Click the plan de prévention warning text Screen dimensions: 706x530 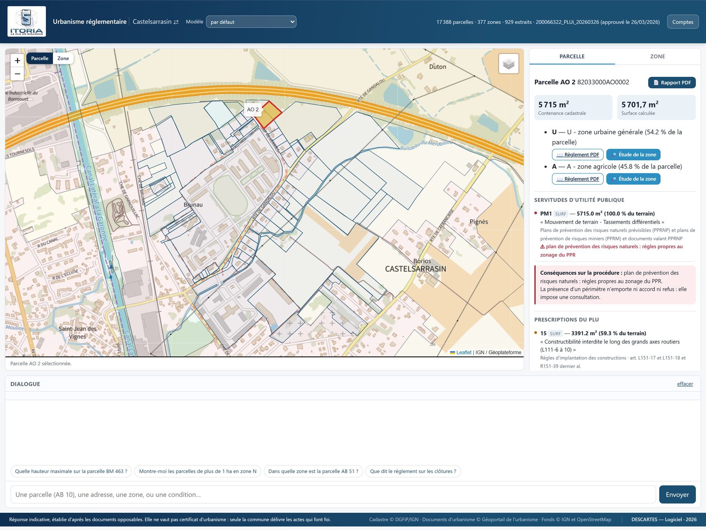click(612, 251)
